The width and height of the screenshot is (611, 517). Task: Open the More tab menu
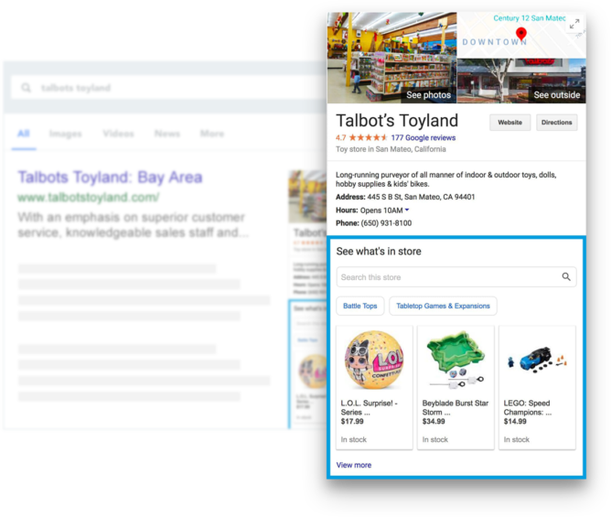(x=212, y=134)
